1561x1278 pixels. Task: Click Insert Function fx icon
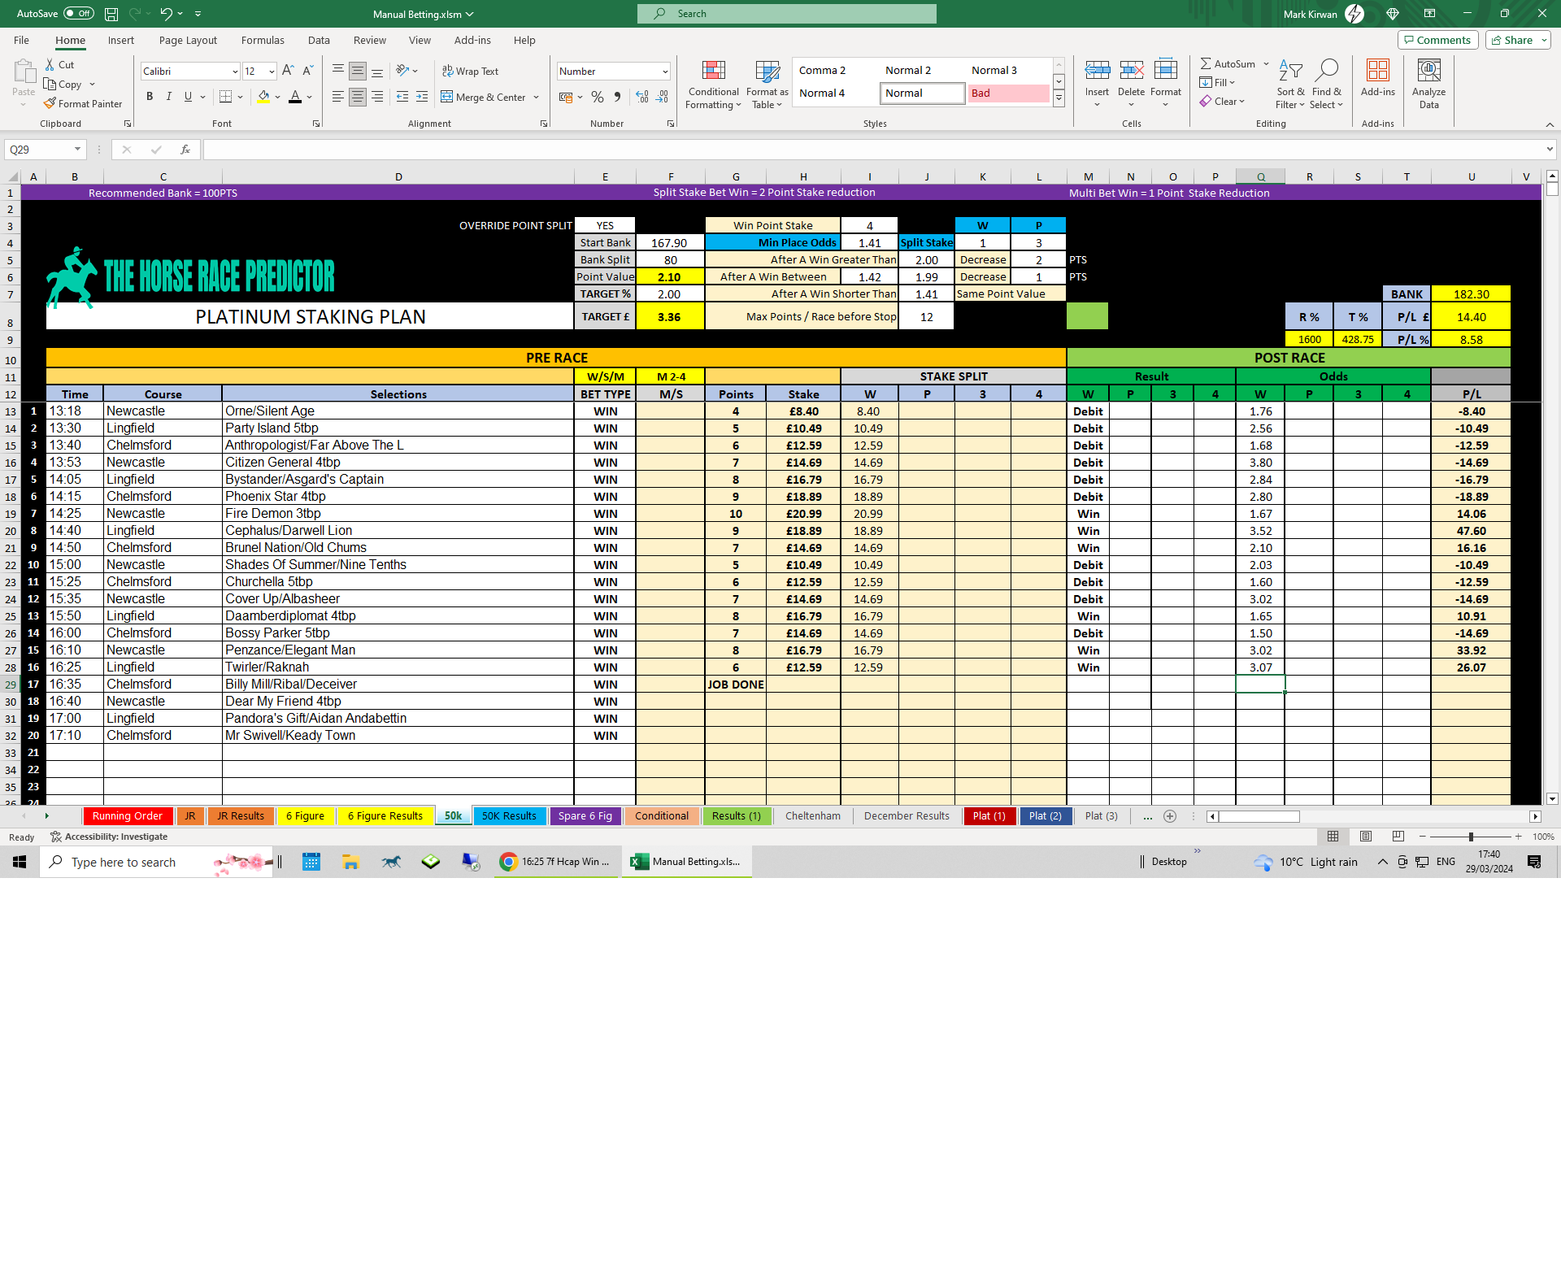(x=185, y=150)
